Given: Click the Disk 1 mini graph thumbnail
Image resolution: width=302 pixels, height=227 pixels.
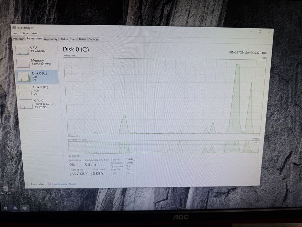Looking at the screenshot, I should click(25, 90).
